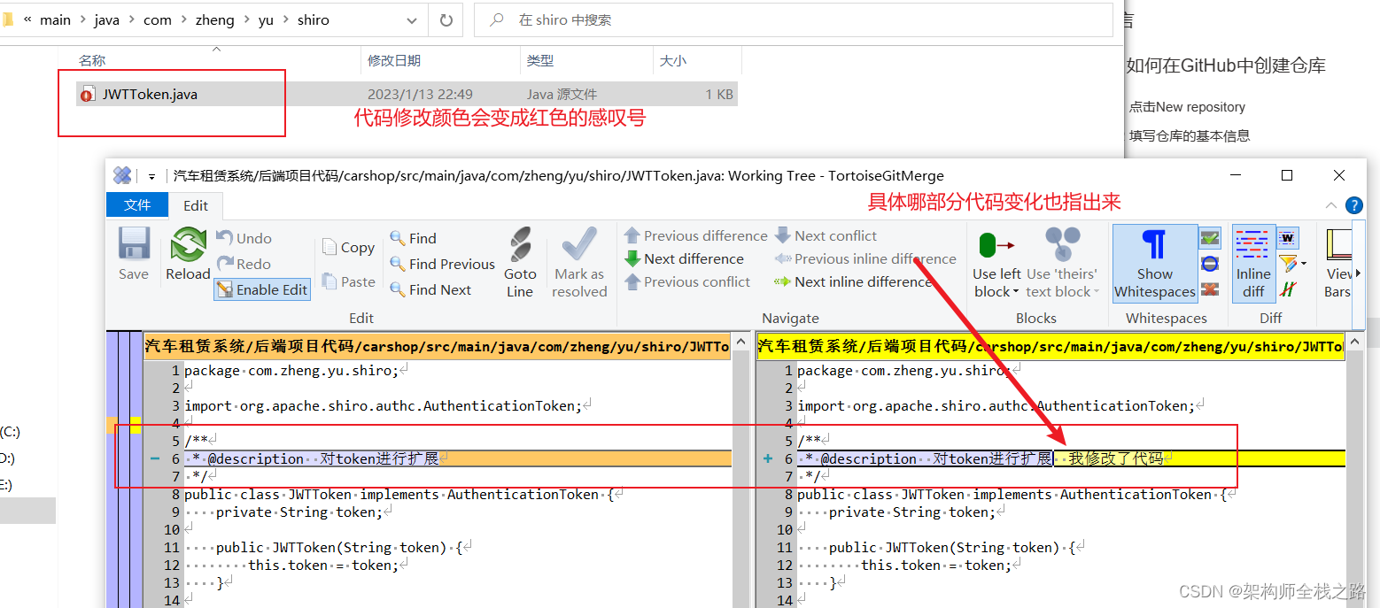Go to Next difference
The height and width of the screenshot is (608, 1380).
point(684,258)
